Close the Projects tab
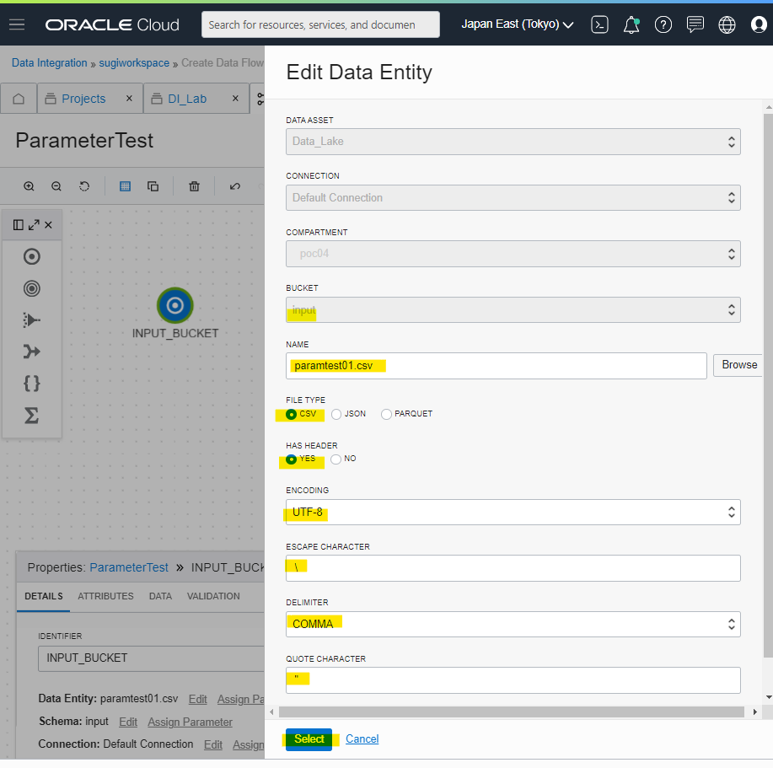This screenshot has height=768, width=773. click(129, 98)
